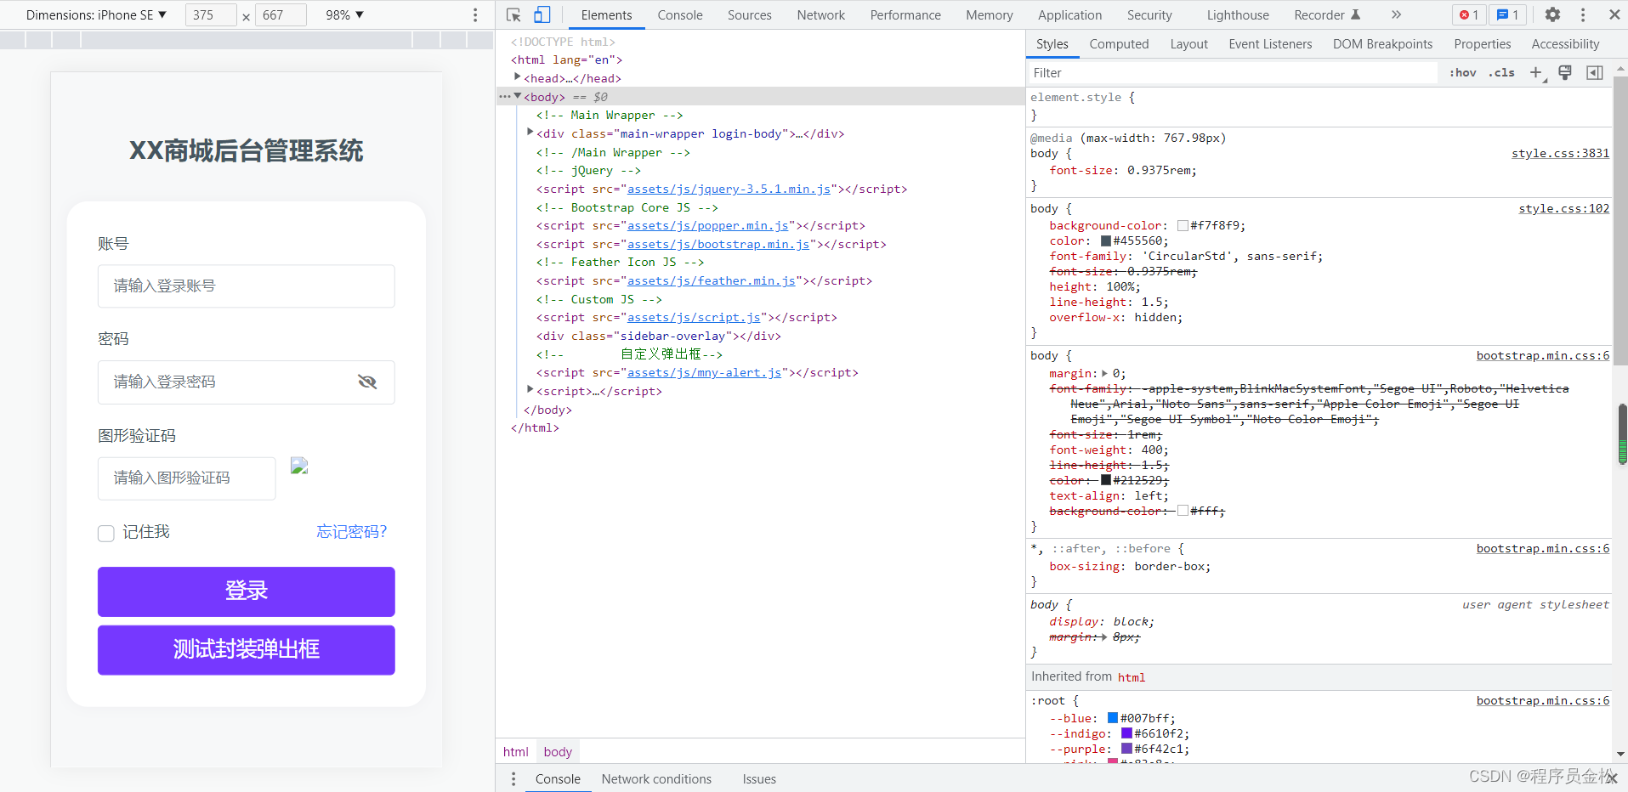The width and height of the screenshot is (1628, 792).
Task: Toggle password visibility eye icon
Action: tap(367, 382)
